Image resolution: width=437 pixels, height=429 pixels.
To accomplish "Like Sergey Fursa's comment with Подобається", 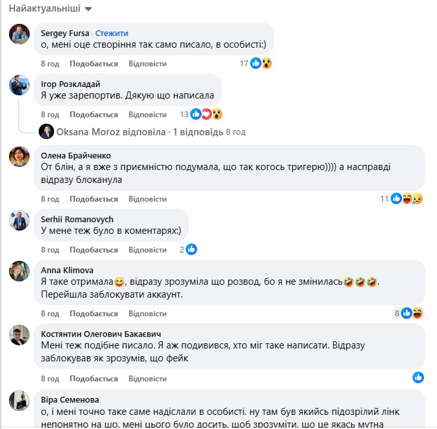I will click(93, 64).
